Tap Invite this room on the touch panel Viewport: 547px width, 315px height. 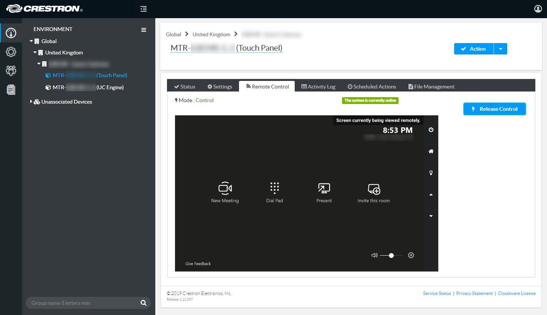[x=374, y=192]
